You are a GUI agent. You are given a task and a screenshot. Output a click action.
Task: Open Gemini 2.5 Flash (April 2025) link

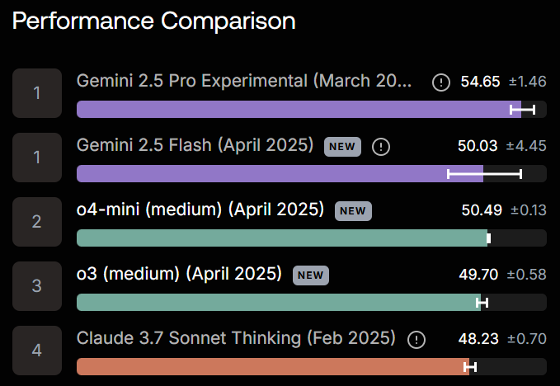pos(195,145)
